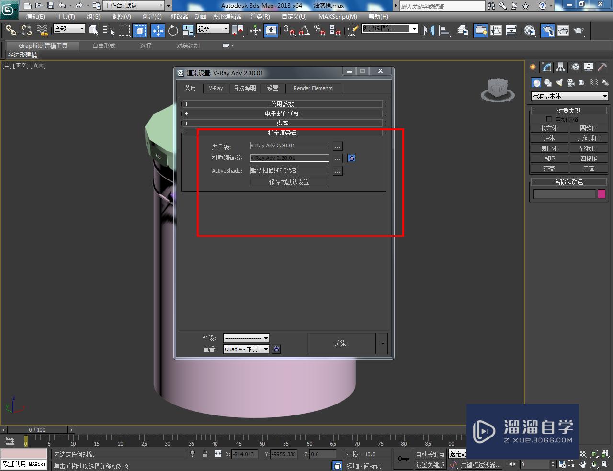The width and height of the screenshot is (613, 471).
Task: Click the 渲染 render button
Action: (x=341, y=343)
